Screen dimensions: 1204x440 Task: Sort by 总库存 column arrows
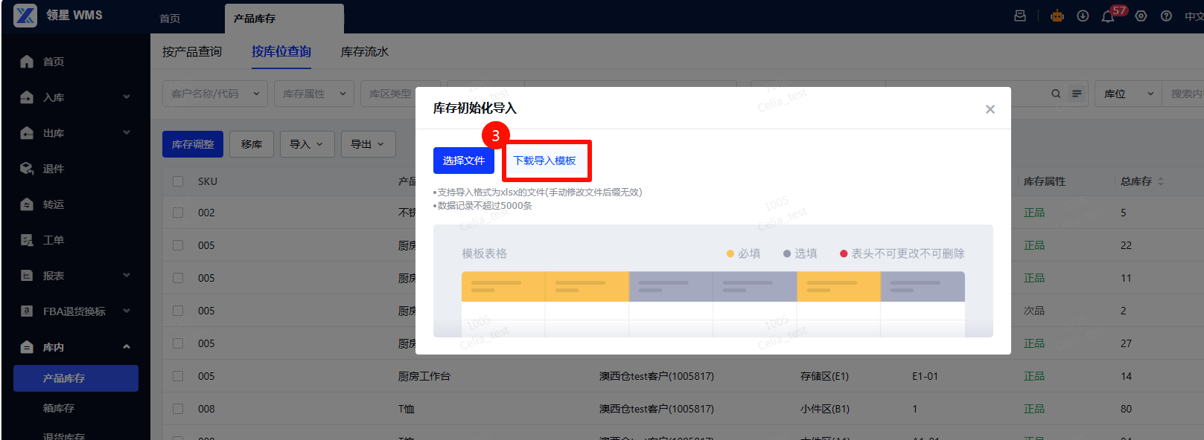[x=1161, y=181]
